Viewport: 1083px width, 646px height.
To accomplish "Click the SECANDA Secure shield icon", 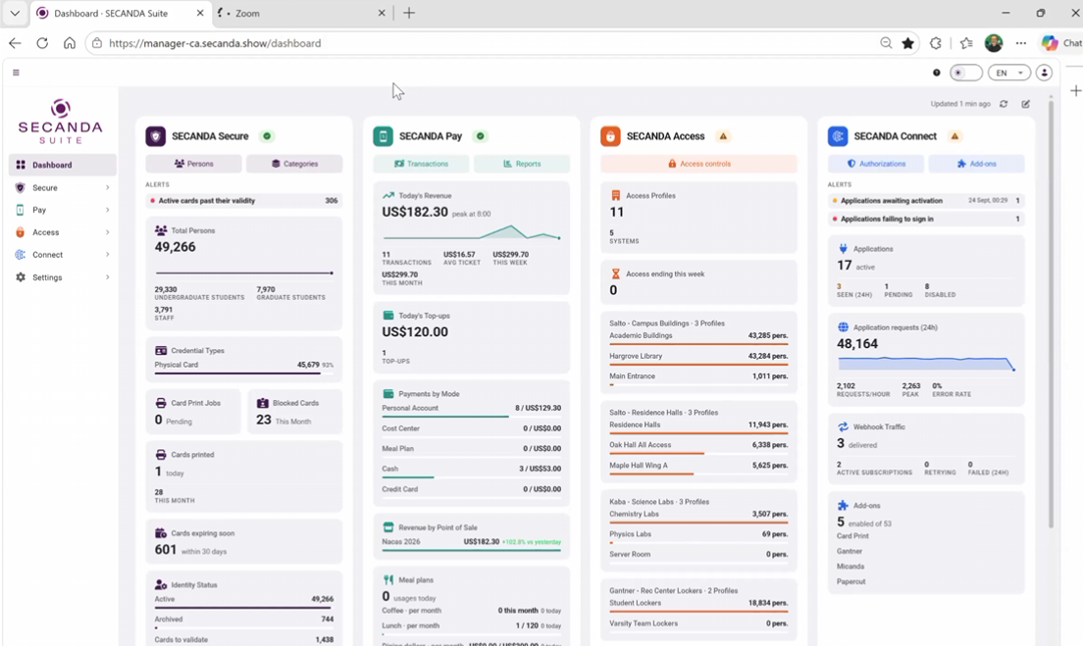I will 155,136.
